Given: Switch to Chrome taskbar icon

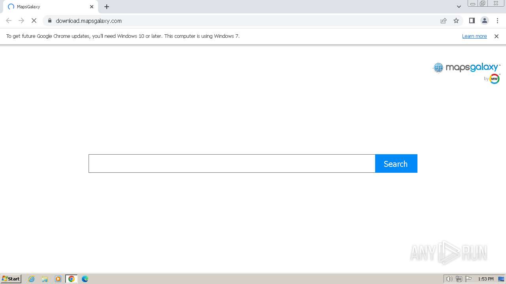Looking at the screenshot, I should point(72,279).
